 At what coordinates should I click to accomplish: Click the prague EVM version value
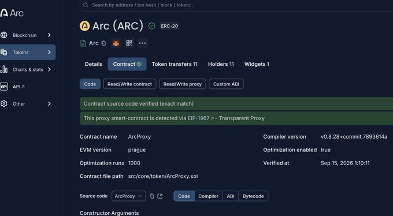pos(137,150)
